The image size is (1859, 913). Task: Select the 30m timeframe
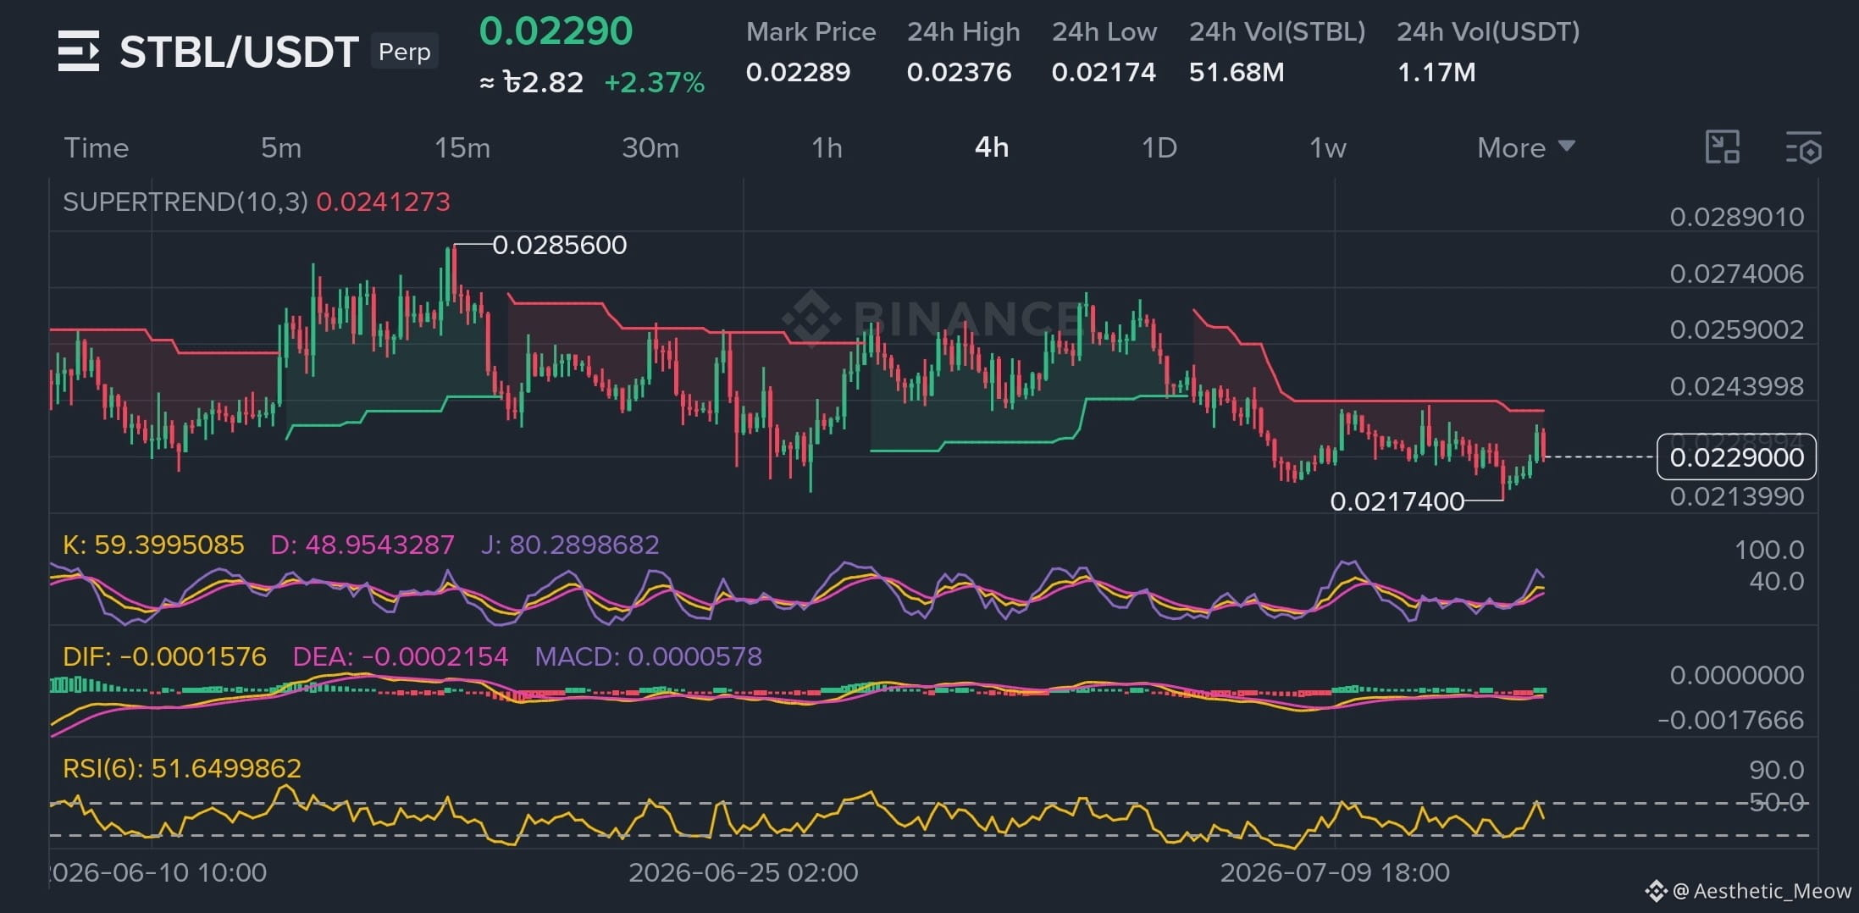(650, 147)
